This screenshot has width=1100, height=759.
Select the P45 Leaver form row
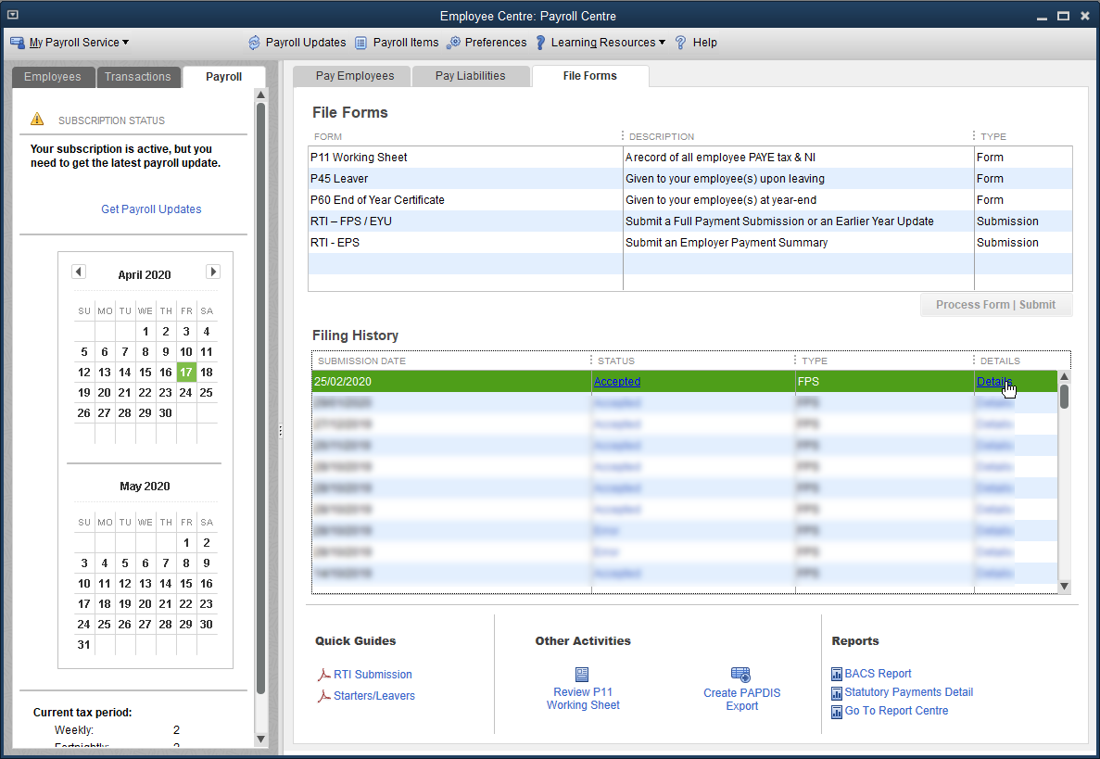coord(689,179)
